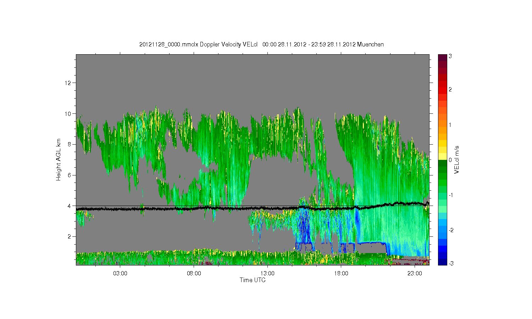Click the dark red top colorbar segment
Screen dimensions: 532x319
[442, 57]
